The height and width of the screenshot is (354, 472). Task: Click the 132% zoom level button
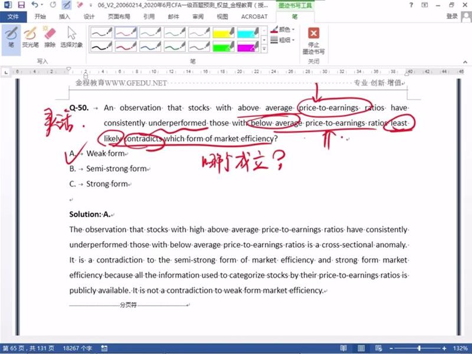tap(460, 348)
